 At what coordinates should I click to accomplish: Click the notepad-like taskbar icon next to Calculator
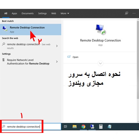click(110, 126)
